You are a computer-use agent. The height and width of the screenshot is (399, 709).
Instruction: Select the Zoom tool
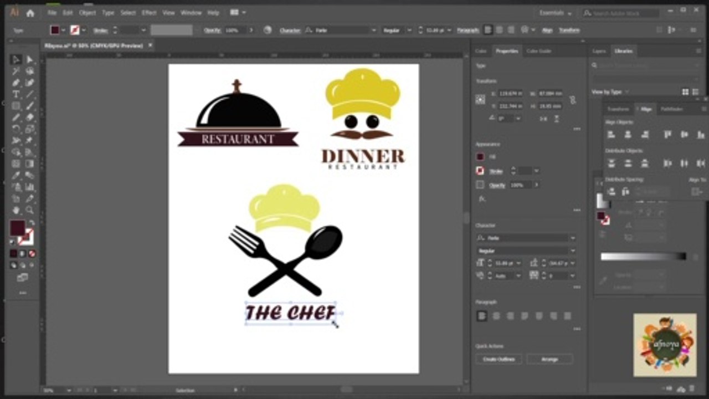(29, 211)
